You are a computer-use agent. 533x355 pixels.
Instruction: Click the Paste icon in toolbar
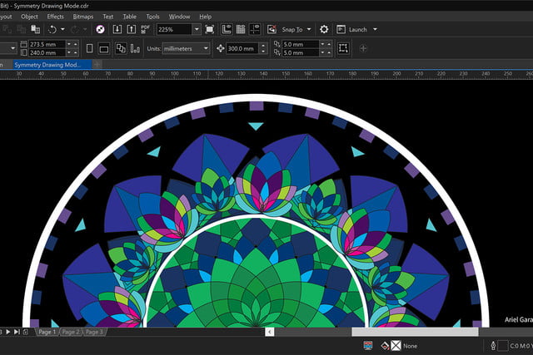click(35, 30)
